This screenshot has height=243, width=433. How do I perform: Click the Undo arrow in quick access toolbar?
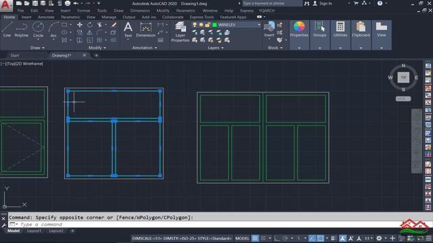[76, 3]
